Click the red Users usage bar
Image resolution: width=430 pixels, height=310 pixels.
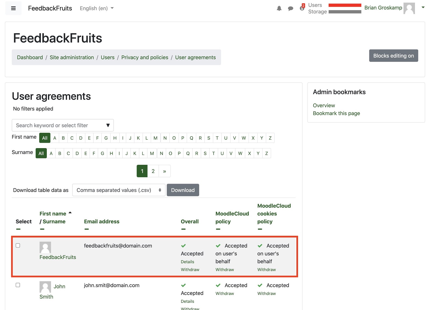(345, 5)
